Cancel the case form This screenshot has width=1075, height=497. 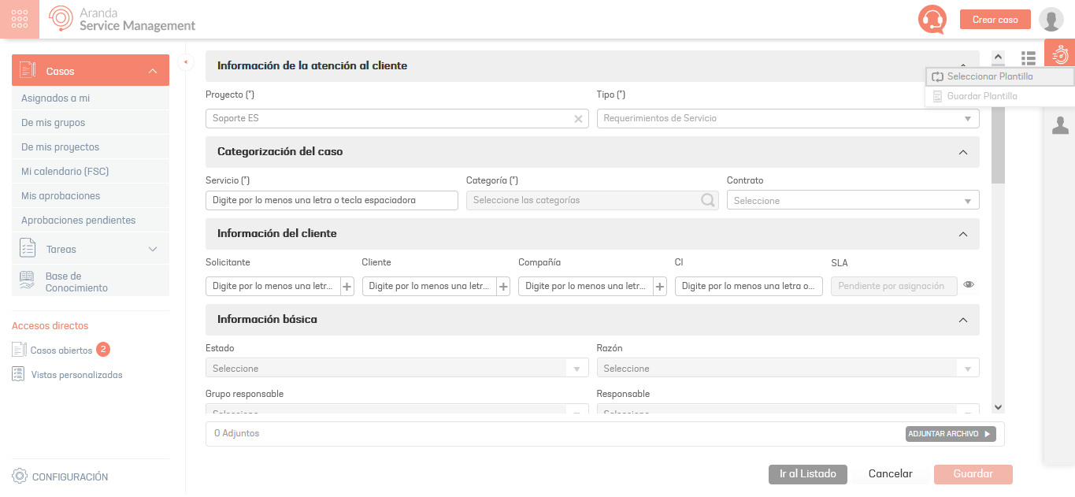click(x=891, y=474)
